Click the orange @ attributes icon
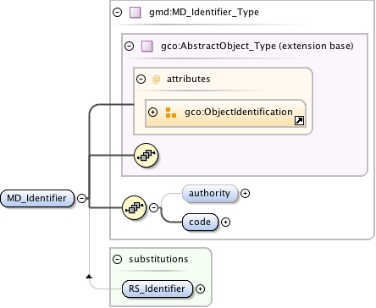Screen dimensions: 376x308 pyautogui.click(x=156, y=80)
